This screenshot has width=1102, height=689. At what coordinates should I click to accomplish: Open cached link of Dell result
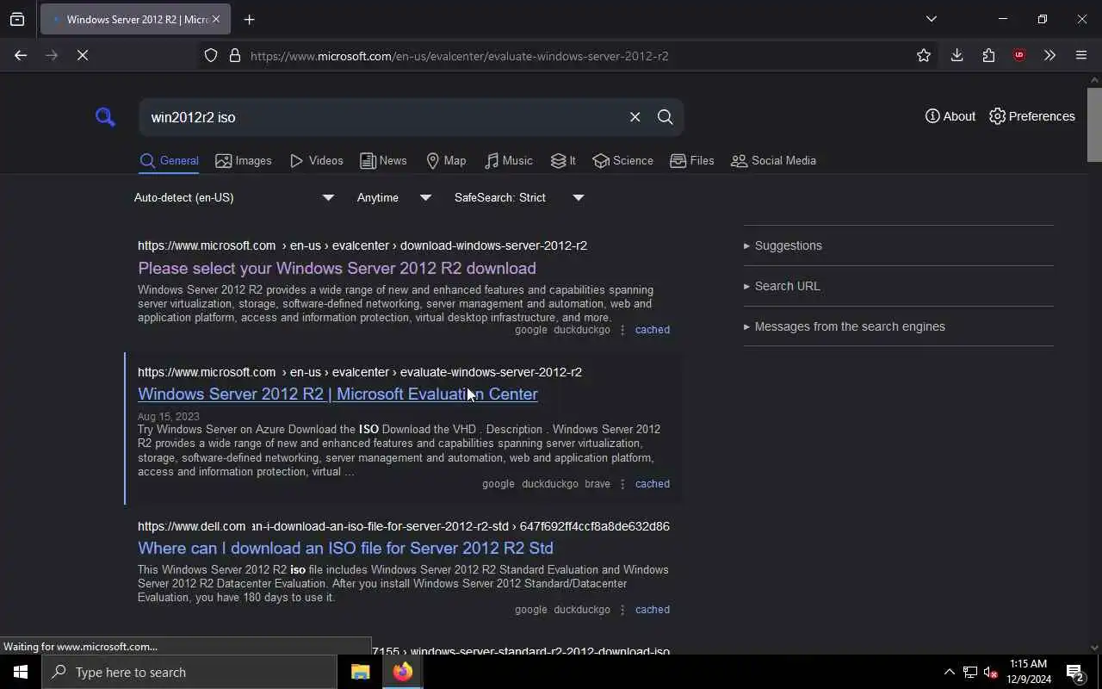652,610
